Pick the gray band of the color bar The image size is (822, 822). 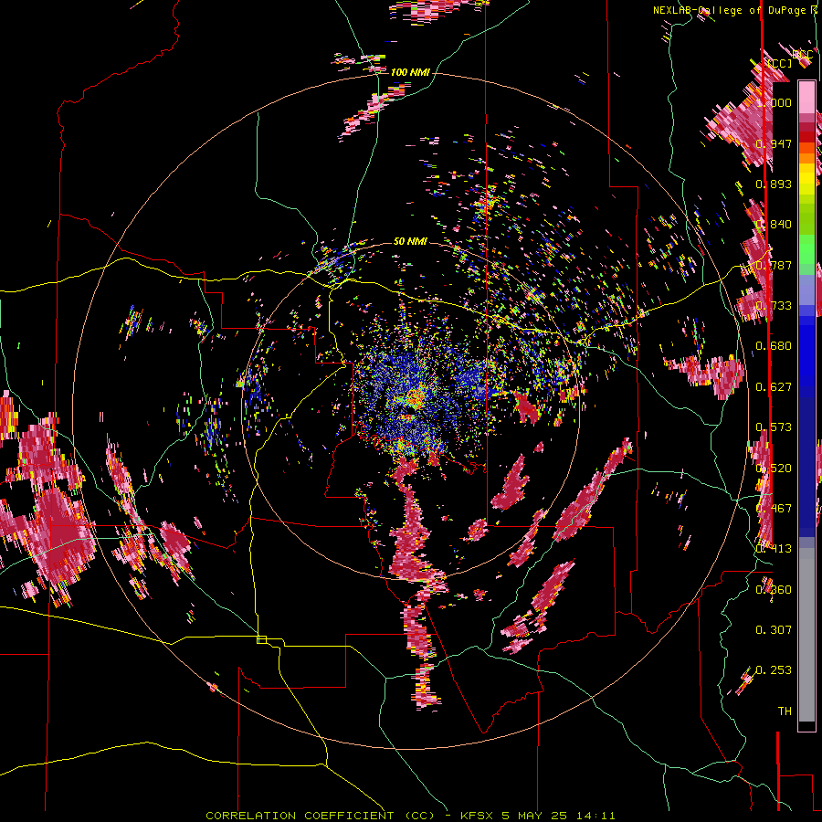806,635
